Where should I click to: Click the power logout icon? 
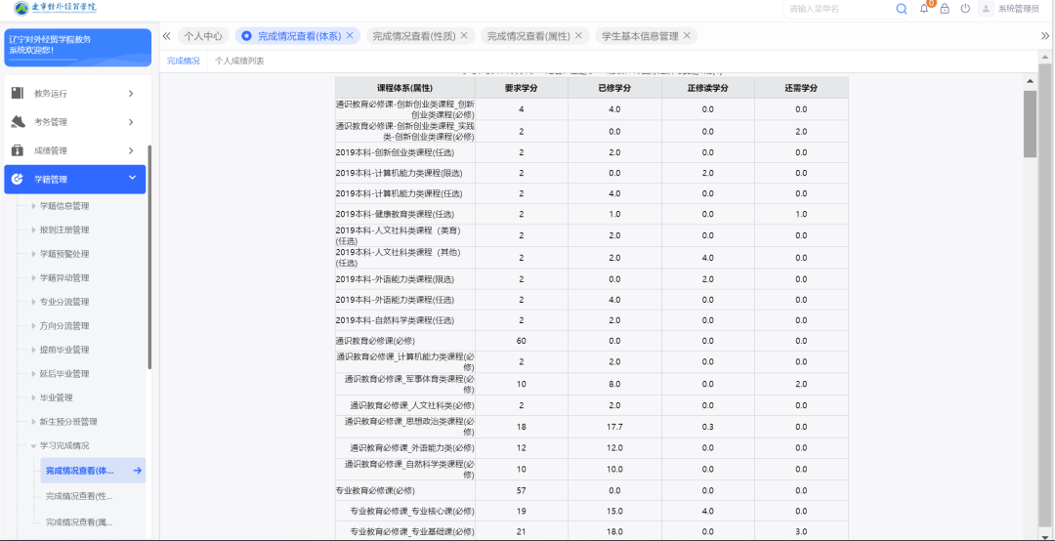[x=965, y=9]
